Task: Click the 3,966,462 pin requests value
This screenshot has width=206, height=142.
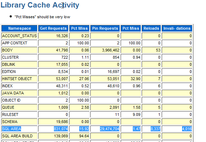Action: point(111,50)
